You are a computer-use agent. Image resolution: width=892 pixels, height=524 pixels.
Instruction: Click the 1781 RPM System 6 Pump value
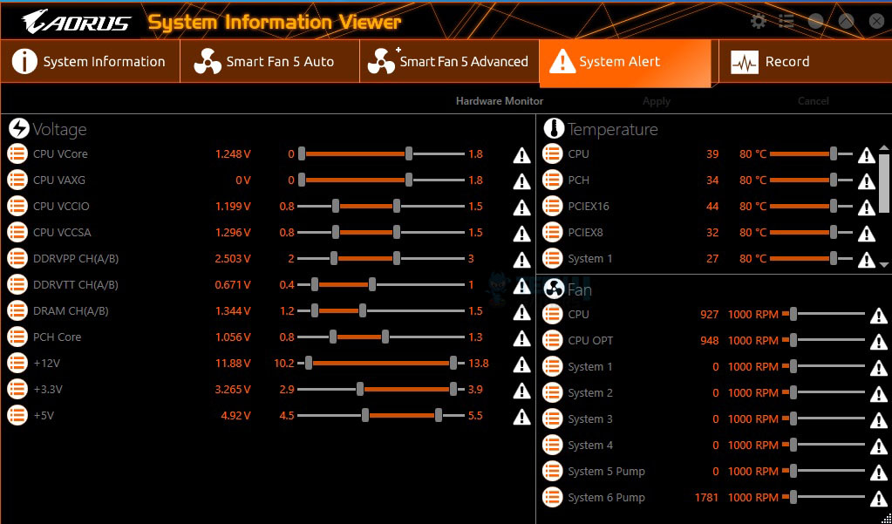click(706, 497)
